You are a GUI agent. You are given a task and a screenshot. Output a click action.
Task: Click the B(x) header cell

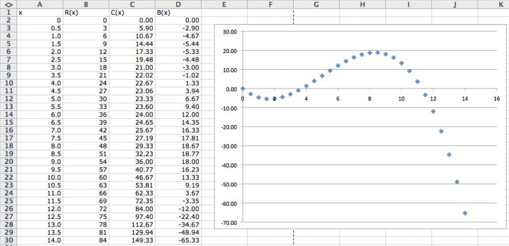(178, 12)
